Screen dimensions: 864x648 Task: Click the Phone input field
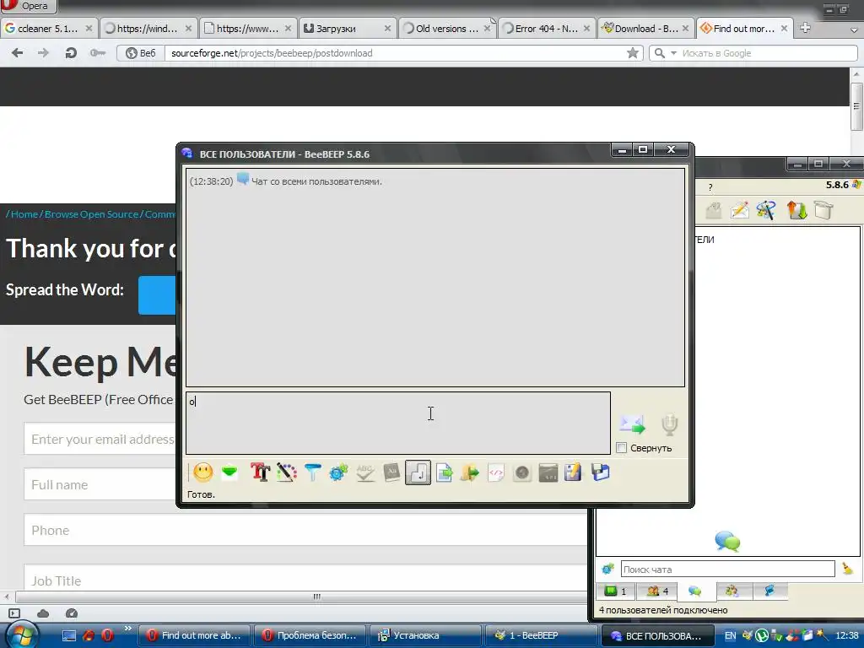click(x=305, y=530)
